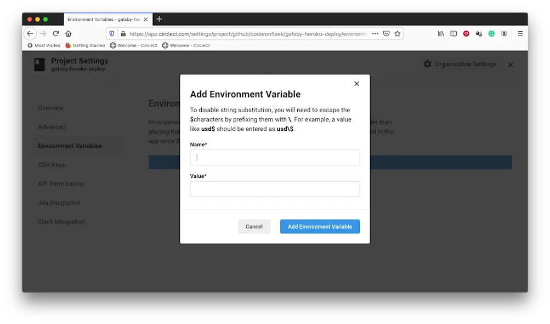The height and width of the screenshot is (324, 550).
Task: Click the green Grammarly extension icon
Action: 491,33
